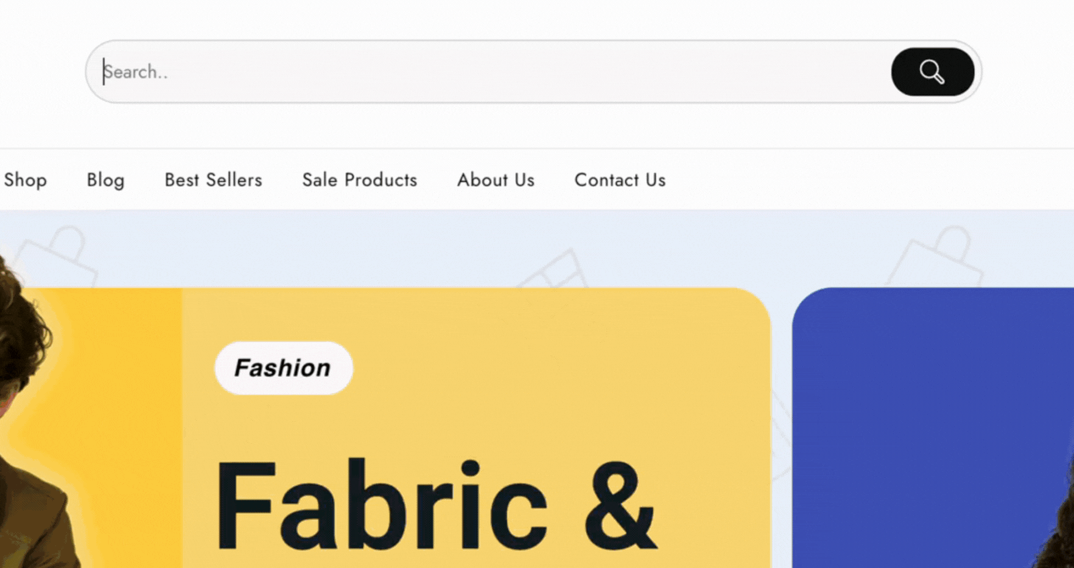The height and width of the screenshot is (568, 1074).
Task: Go to the Blog page
Action: point(105,180)
